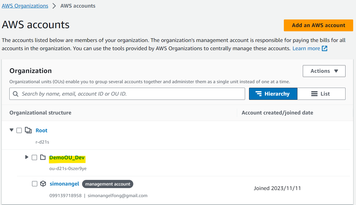Open the simonangel account link
The height and width of the screenshot is (205, 356).
[64, 184]
